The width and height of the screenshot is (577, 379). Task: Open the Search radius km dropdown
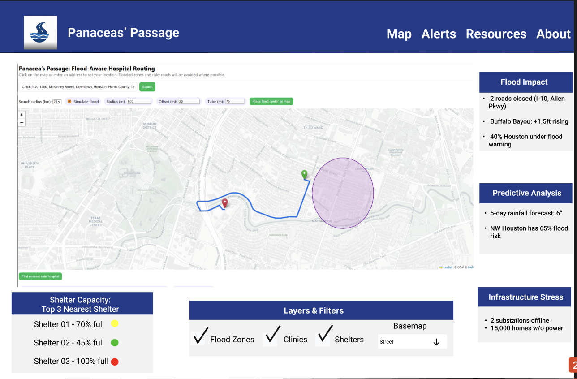57,102
